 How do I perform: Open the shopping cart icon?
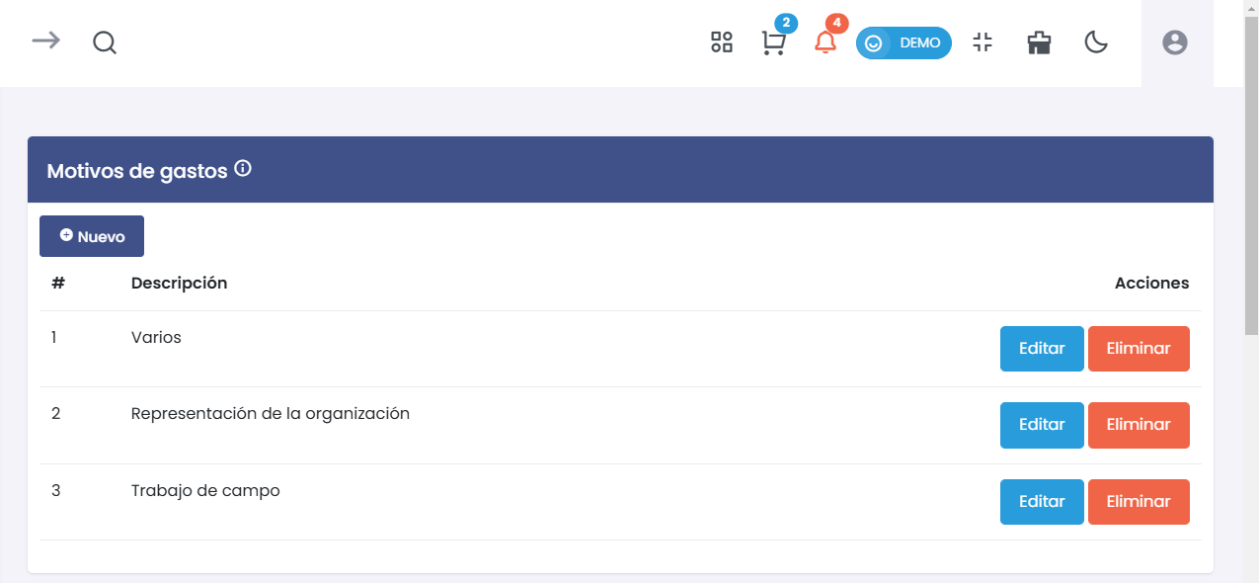[x=773, y=43]
